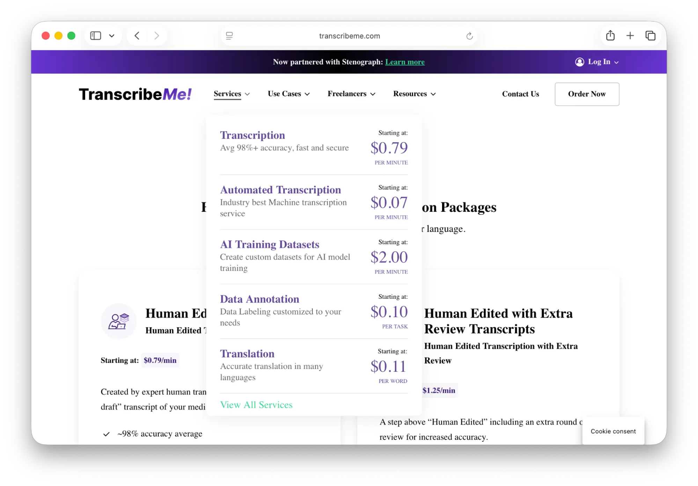698x486 pixels.
Task: Click the $0.79/min price badge
Action: tap(160, 360)
